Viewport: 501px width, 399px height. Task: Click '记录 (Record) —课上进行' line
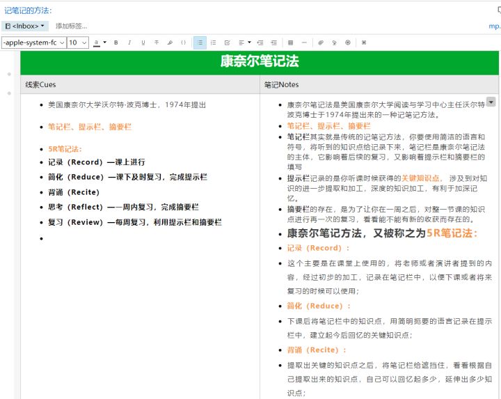tap(97, 162)
